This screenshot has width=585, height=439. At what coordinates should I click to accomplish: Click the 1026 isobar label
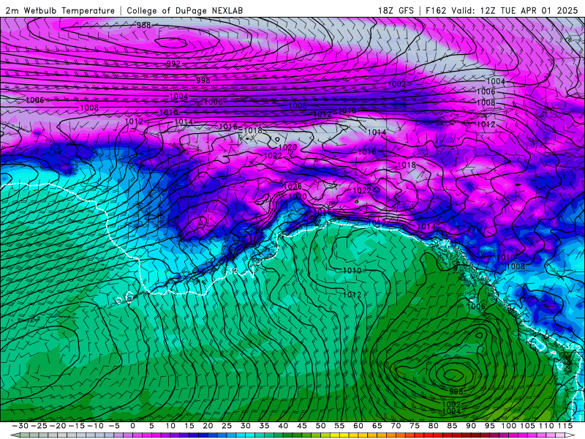(x=293, y=187)
